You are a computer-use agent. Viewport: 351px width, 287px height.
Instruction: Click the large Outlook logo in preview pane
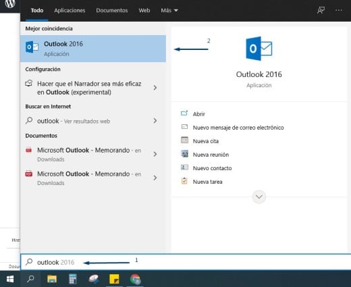coord(259,49)
